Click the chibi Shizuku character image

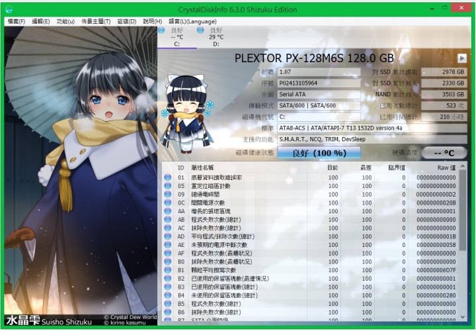coord(188,114)
